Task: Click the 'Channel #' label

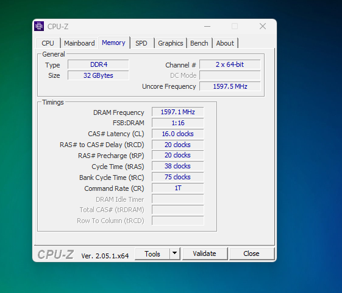Action: [180, 65]
